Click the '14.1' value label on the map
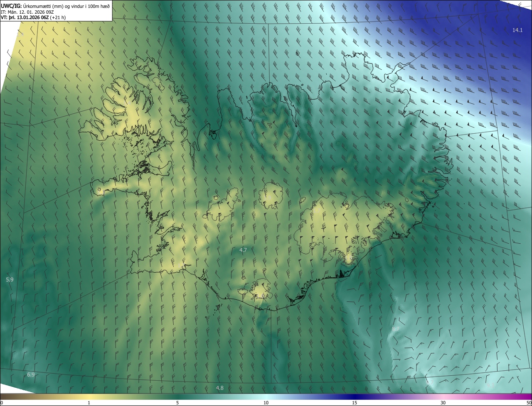532x406 pixels. click(517, 30)
